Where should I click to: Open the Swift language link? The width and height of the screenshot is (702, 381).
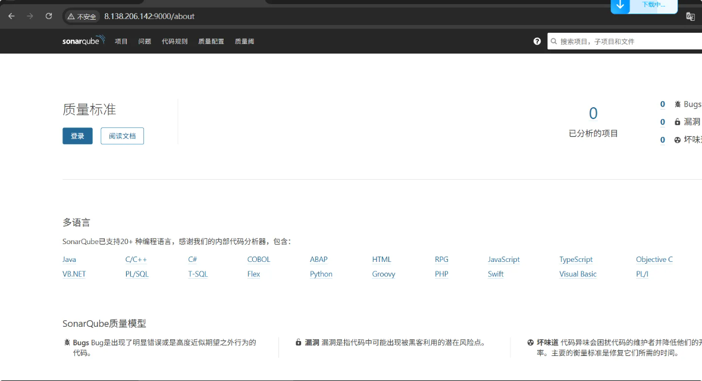pos(496,274)
